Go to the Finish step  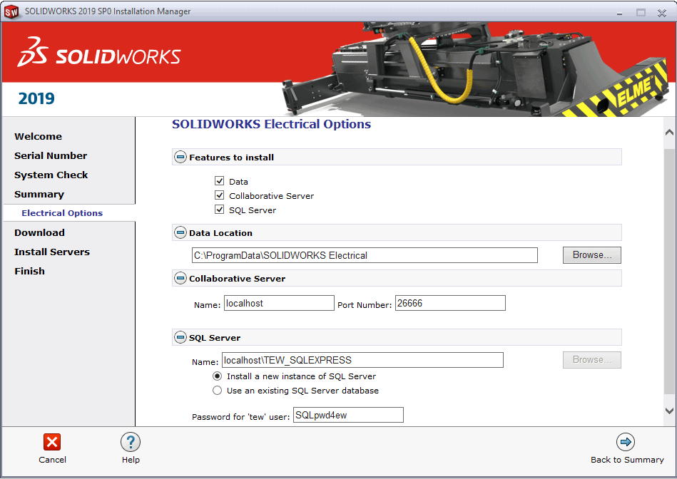[29, 271]
